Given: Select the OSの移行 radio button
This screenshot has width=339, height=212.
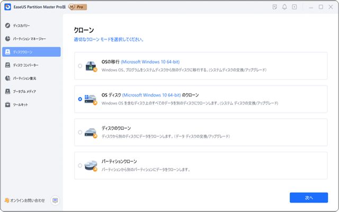Looking at the screenshot, I should tap(80, 66).
